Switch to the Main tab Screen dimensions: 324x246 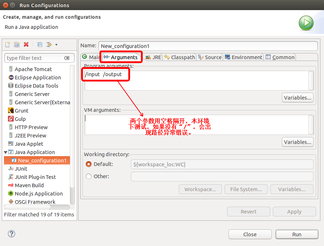[91, 57]
